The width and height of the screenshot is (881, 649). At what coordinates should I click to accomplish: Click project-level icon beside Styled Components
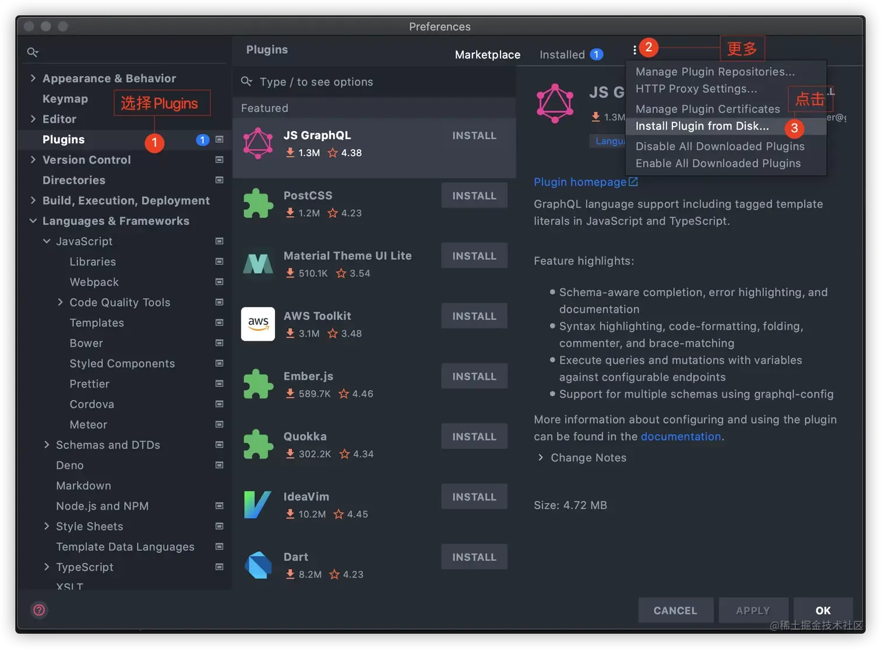pyautogui.click(x=219, y=363)
